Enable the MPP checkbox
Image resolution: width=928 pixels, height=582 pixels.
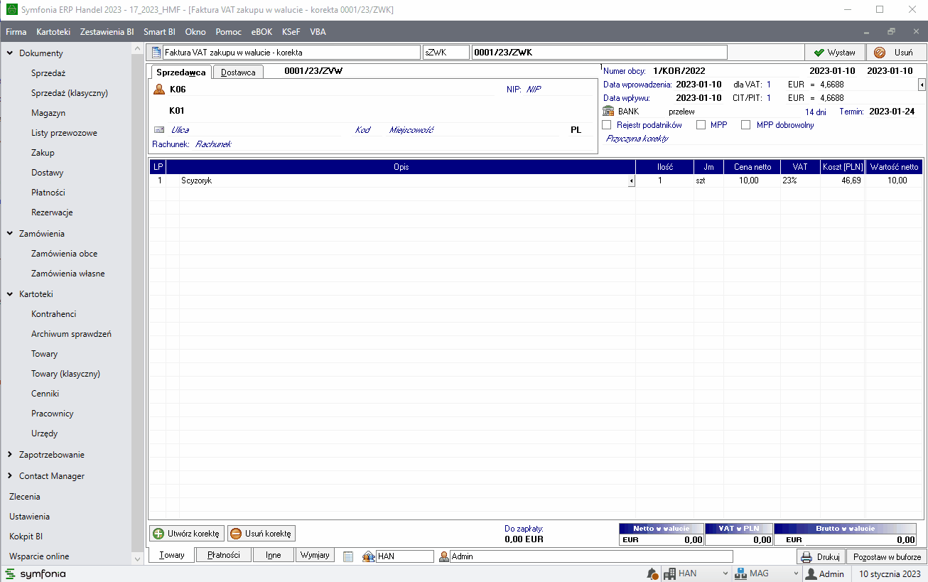[701, 125]
